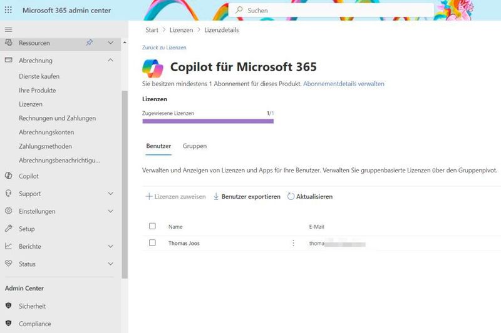
Task: Go to Lizenzen breadcrumb
Action: 181,30
